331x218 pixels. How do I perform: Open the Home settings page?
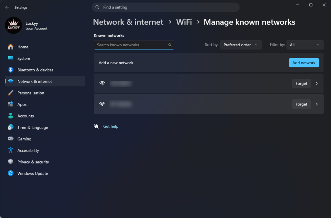point(45,47)
